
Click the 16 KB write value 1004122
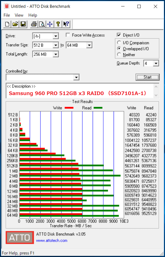tap(132, 140)
